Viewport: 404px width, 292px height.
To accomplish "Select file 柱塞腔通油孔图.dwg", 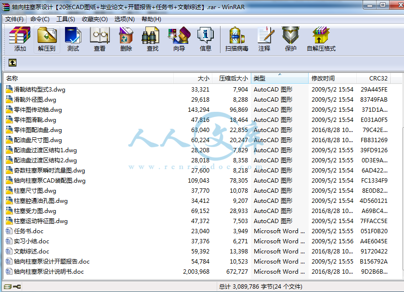I will pyautogui.click(x=41, y=200).
